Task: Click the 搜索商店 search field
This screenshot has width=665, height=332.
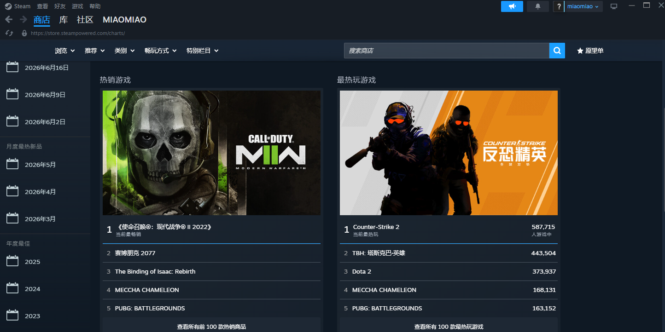Action: tap(447, 51)
